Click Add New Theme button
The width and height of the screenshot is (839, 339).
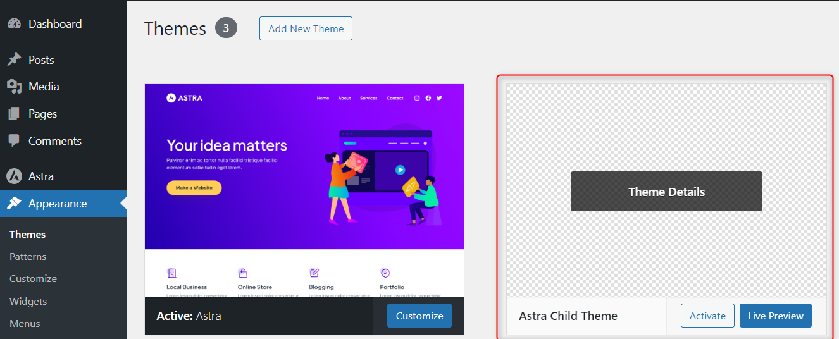coord(306,28)
